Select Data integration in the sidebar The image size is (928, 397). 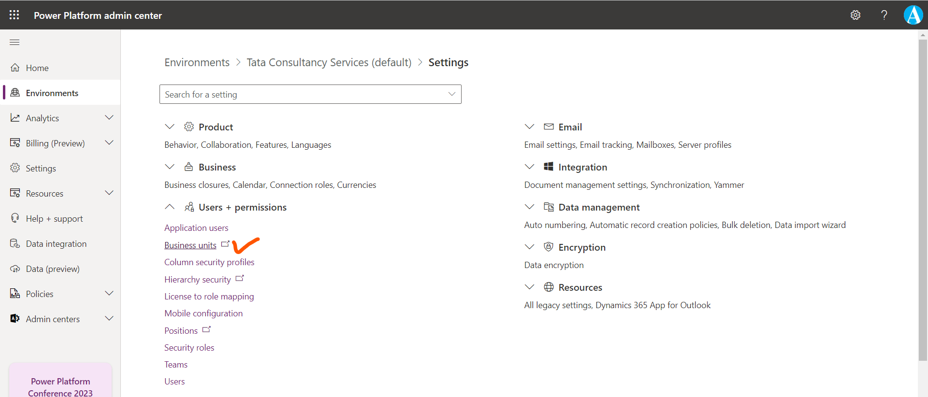(x=56, y=244)
